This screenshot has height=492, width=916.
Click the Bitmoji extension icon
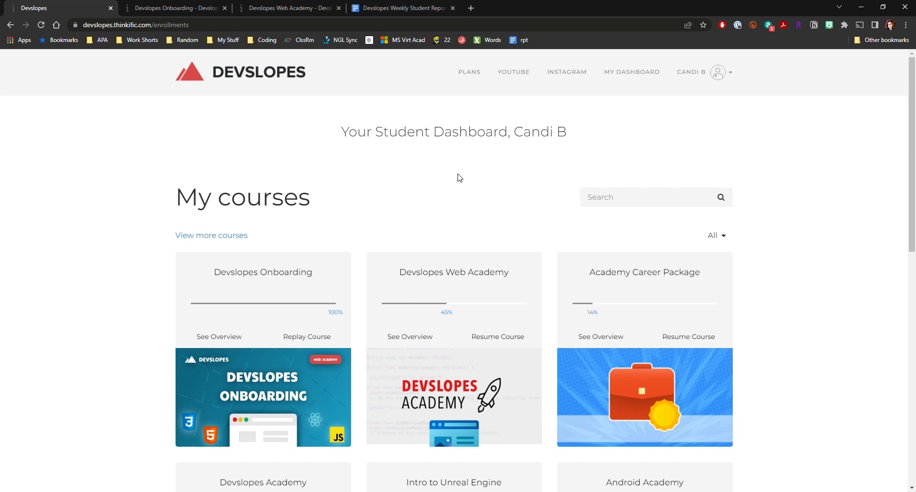[x=829, y=25]
